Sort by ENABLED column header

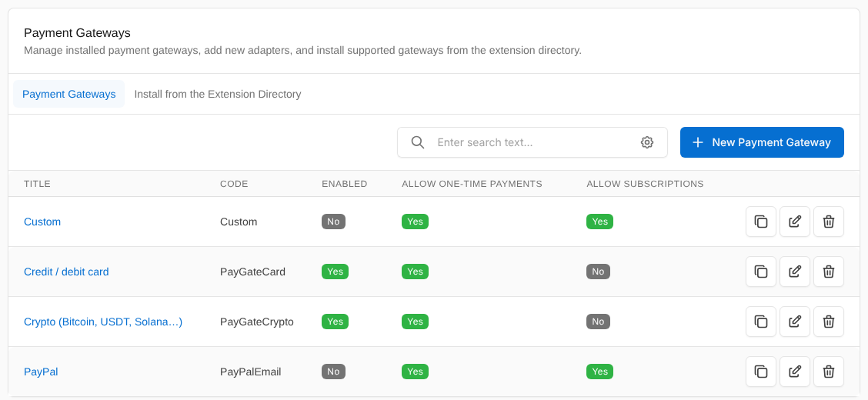point(344,184)
